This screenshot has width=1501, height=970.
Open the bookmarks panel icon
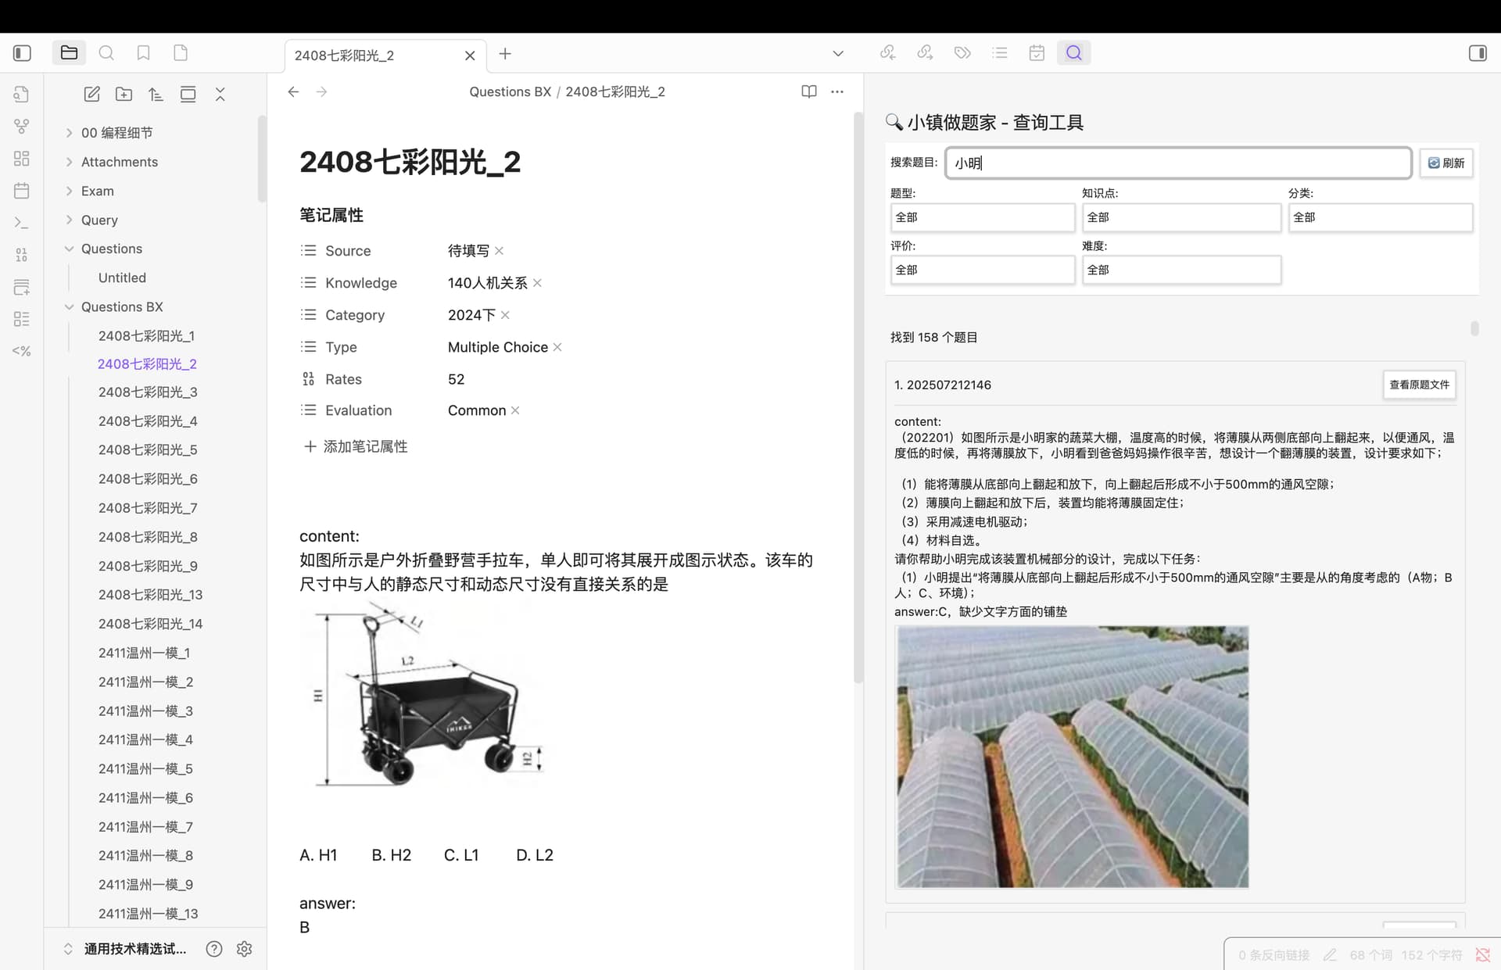tap(143, 53)
